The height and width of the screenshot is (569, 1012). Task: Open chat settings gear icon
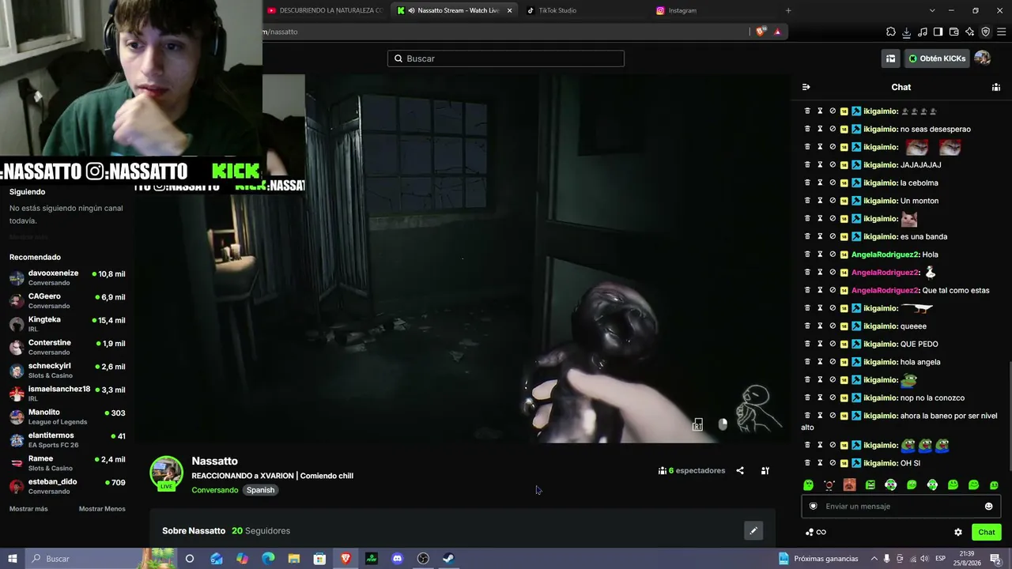click(958, 532)
